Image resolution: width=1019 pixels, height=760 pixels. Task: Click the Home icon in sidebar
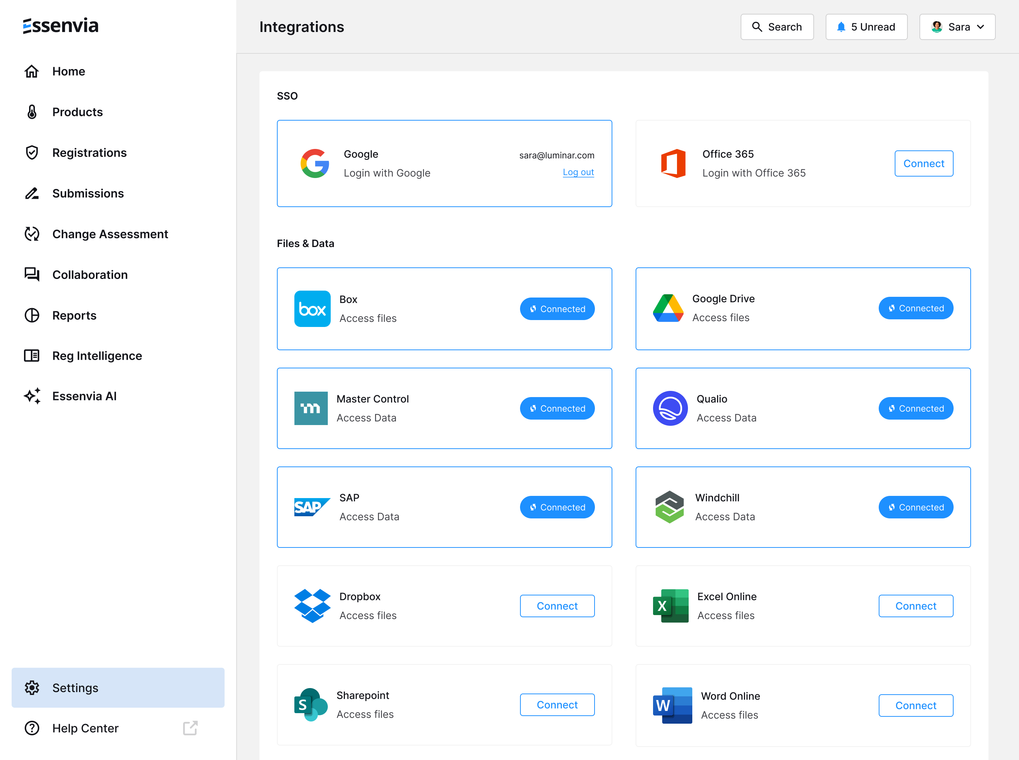pyautogui.click(x=32, y=71)
